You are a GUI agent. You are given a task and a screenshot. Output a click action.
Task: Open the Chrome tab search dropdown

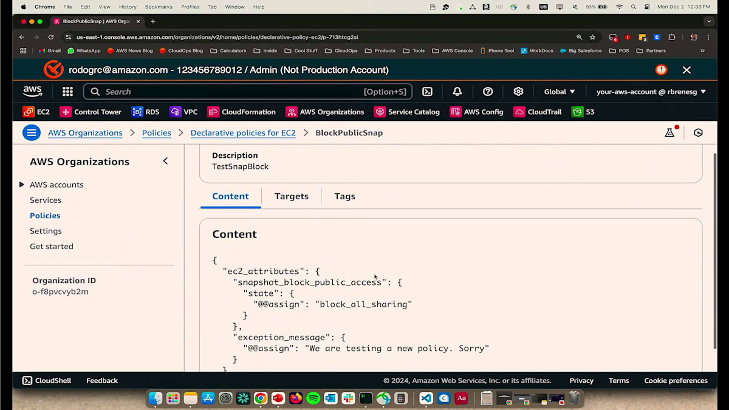click(708, 21)
